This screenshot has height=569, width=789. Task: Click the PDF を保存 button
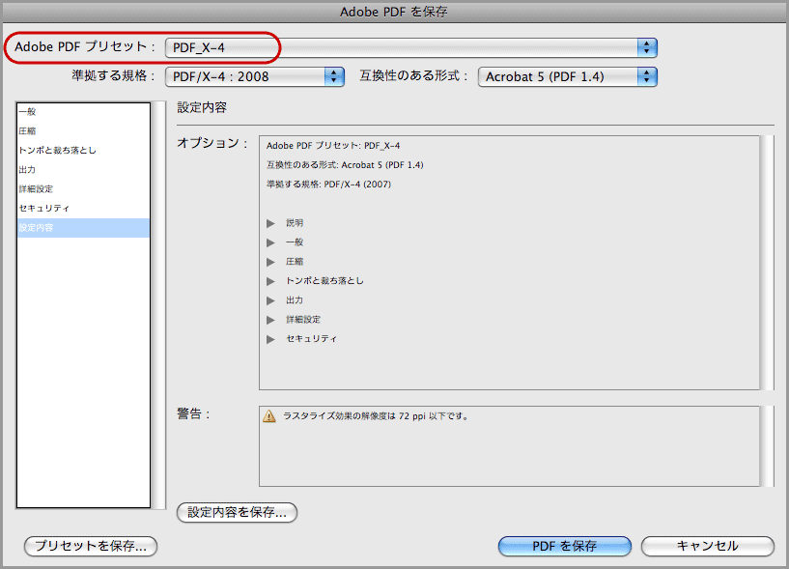pos(565,546)
